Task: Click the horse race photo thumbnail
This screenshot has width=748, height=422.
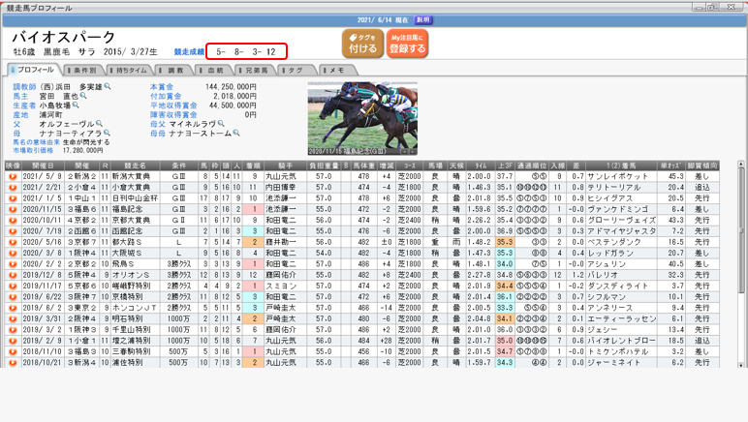Action: point(362,118)
